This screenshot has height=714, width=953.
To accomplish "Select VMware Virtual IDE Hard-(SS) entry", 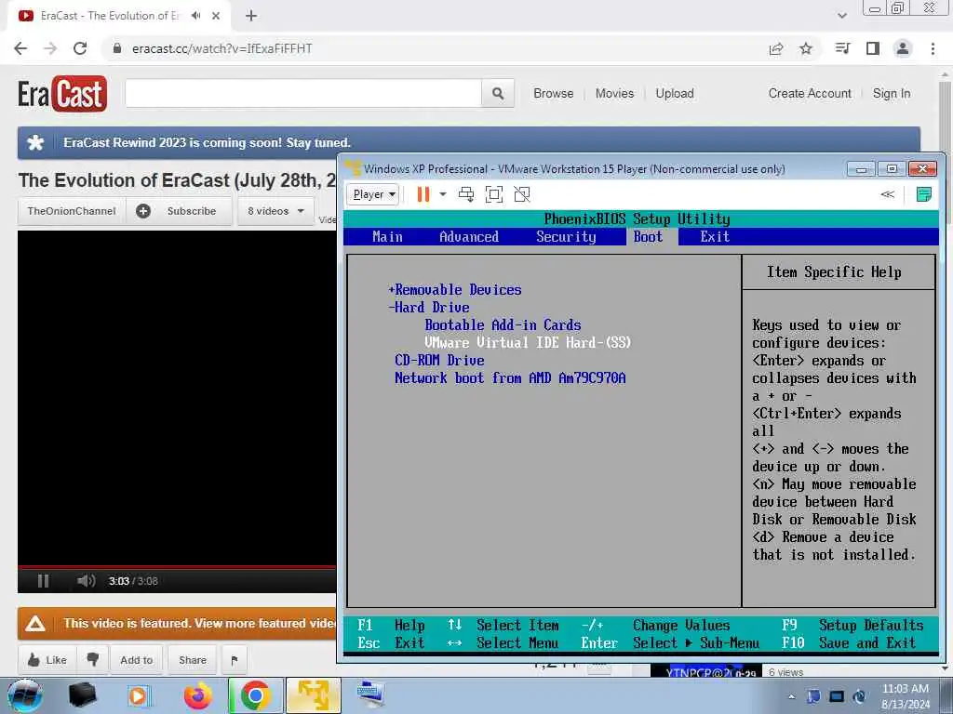I will [x=528, y=342].
